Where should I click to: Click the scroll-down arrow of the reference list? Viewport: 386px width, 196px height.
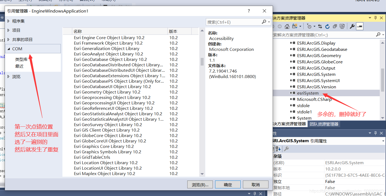[x=202, y=174]
